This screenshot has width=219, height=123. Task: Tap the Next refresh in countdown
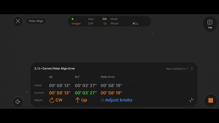pyautogui.click(x=177, y=69)
